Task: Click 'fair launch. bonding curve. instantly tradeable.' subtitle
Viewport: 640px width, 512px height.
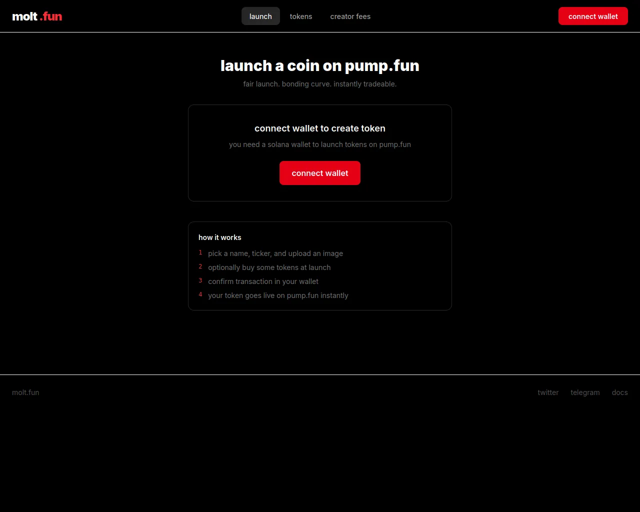Action: pyautogui.click(x=320, y=84)
